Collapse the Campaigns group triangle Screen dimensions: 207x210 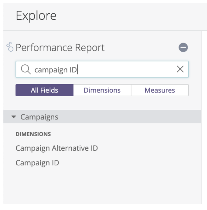[13, 117]
